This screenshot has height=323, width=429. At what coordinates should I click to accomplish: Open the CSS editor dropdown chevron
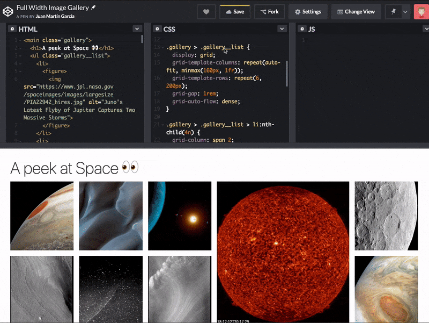(282, 29)
